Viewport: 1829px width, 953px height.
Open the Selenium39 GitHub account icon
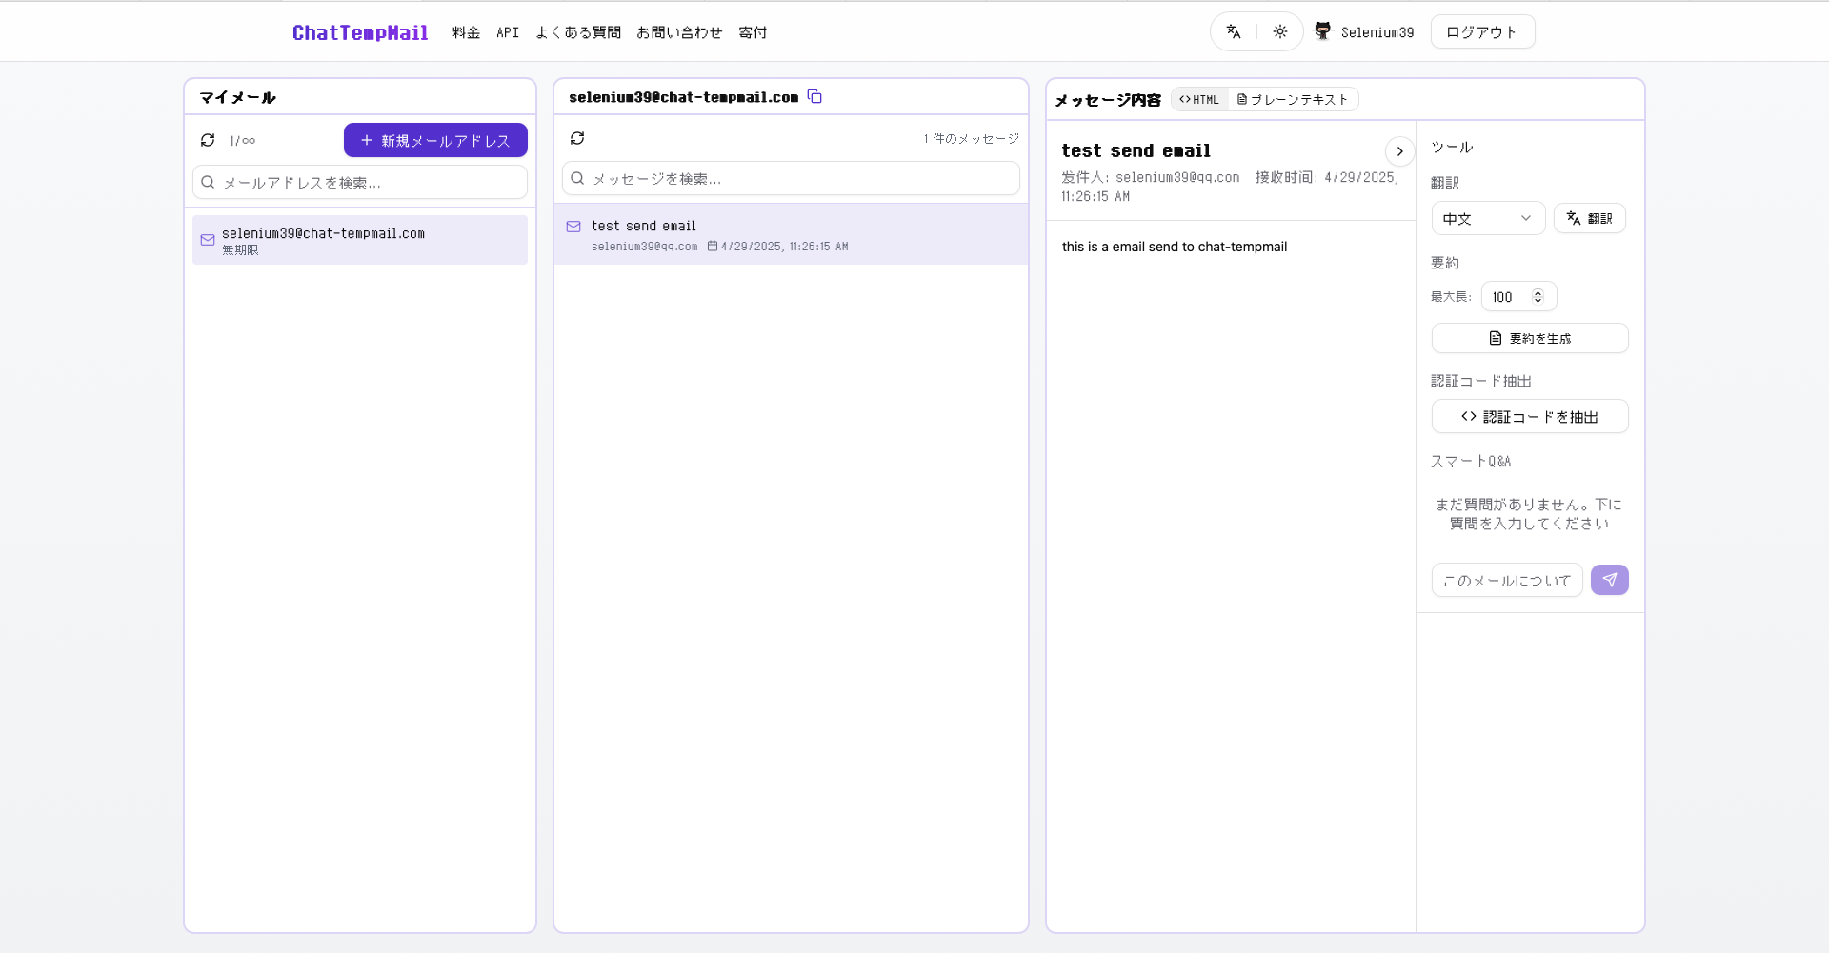tap(1322, 30)
